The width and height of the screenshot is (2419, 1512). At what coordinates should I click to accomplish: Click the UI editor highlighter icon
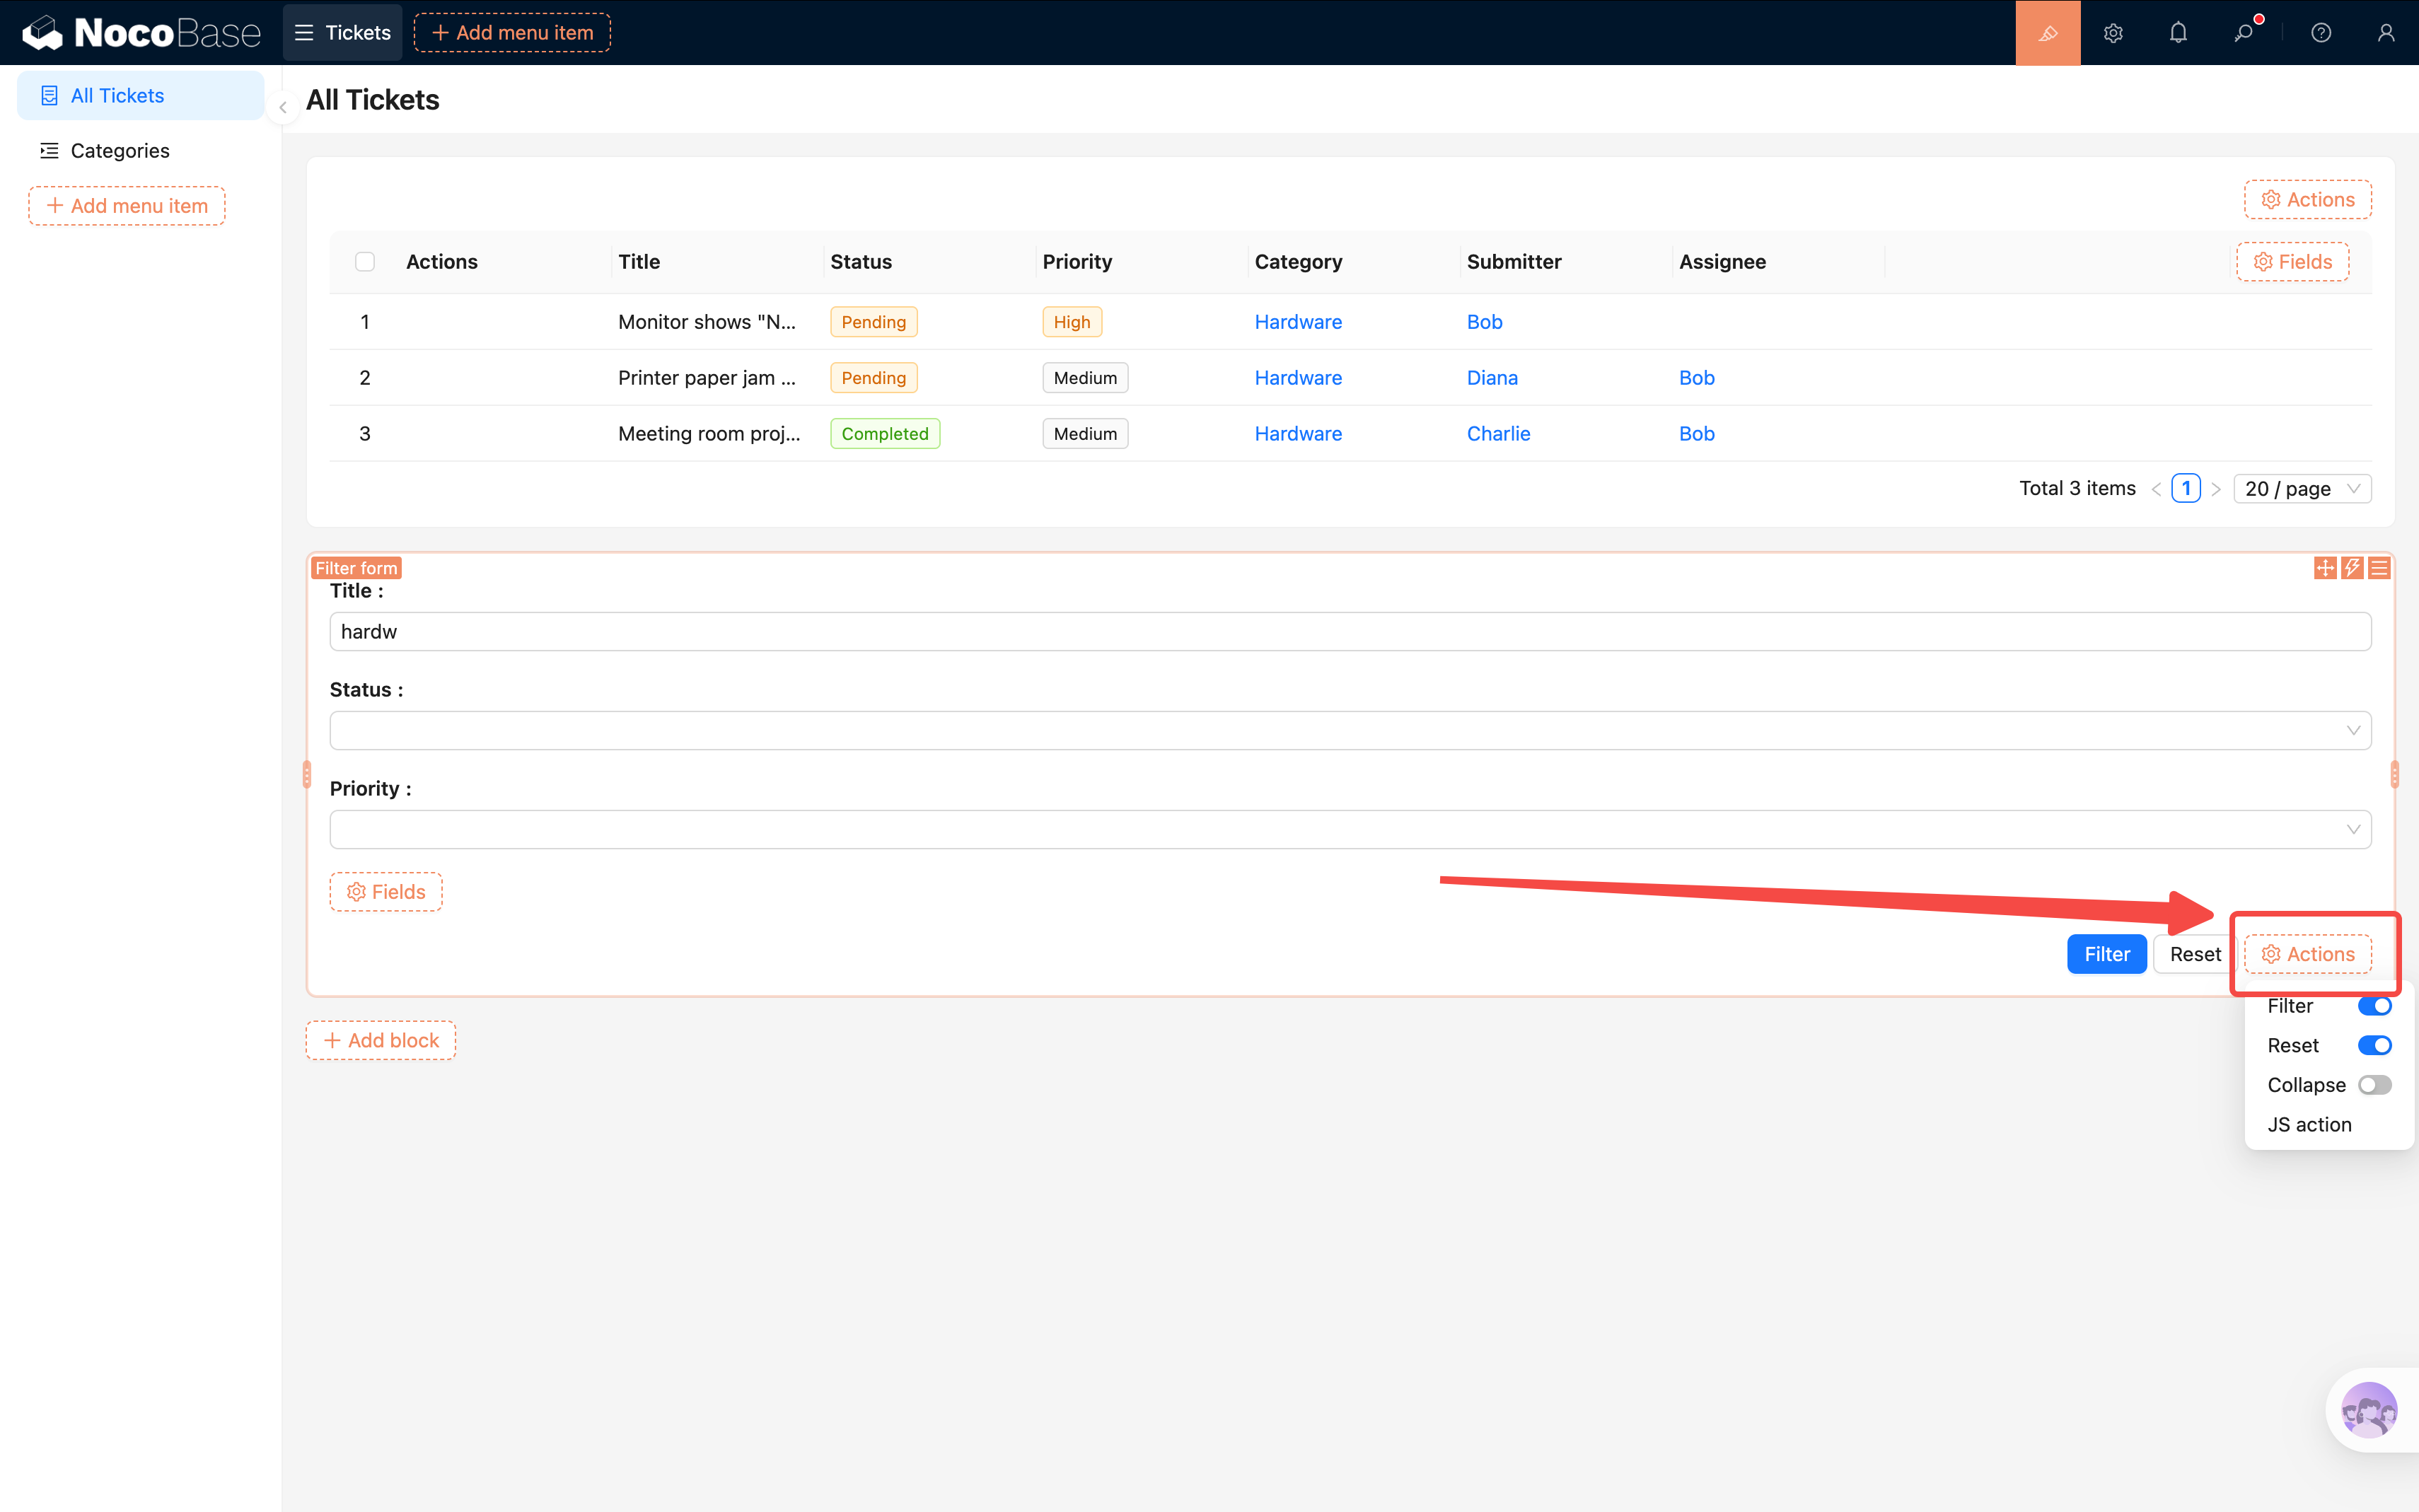click(2047, 33)
